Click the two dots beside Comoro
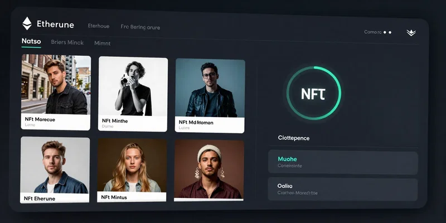Screen dimensions: 446x223 [x=387, y=32]
